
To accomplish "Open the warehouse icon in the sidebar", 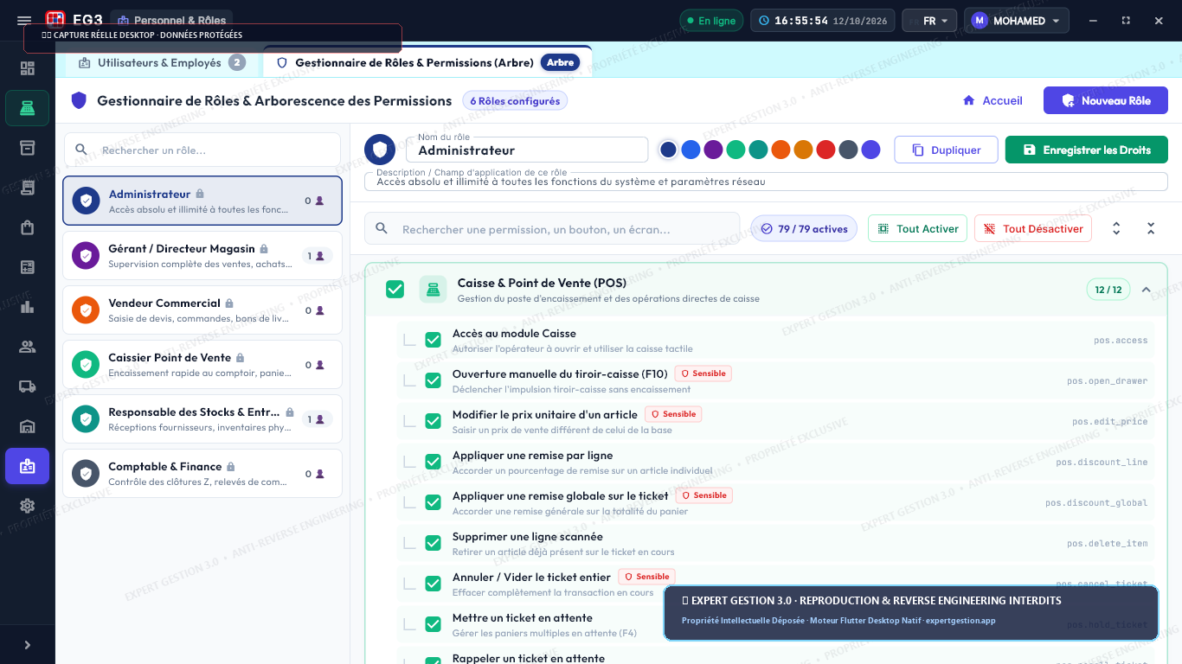I will pos(28,426).
